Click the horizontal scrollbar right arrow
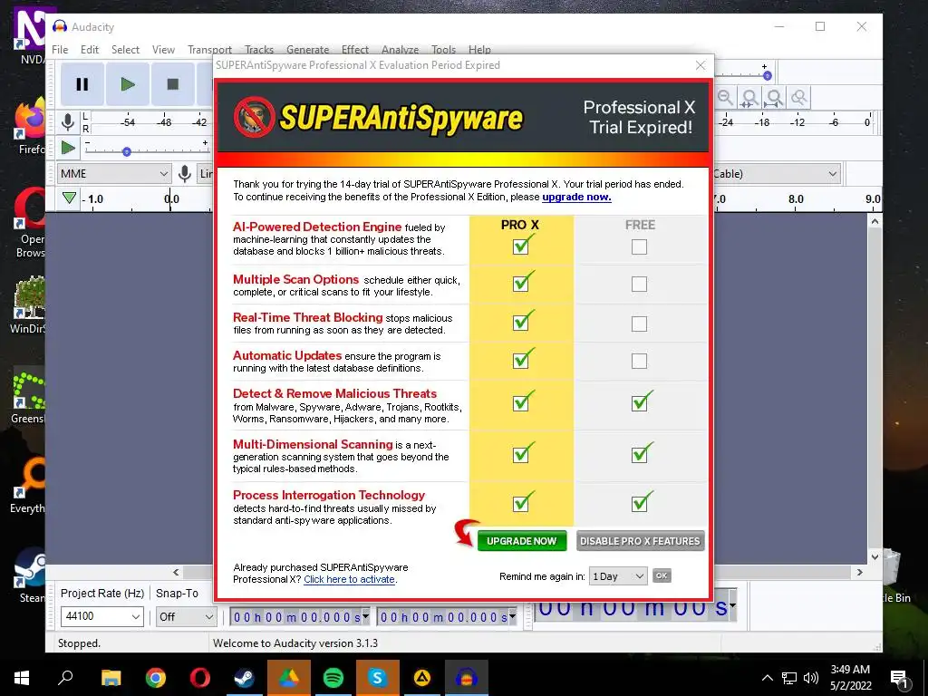 [x=860, y=573]
